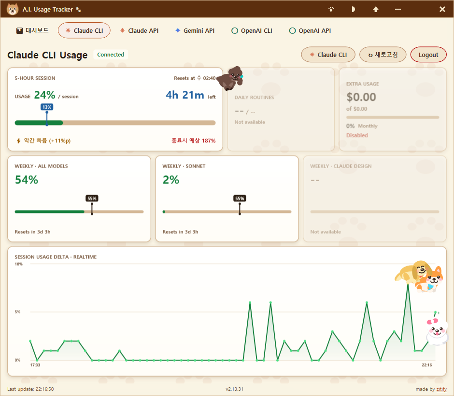The image size is (454, 396).
Task: Click the Extra Usage monthly progress bar
Action: click(393, 117)
